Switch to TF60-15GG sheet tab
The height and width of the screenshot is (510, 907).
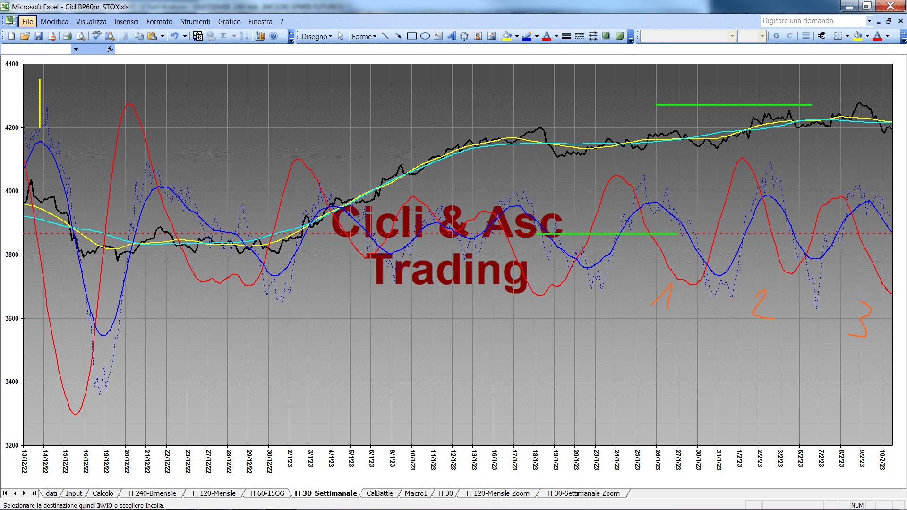266,493
